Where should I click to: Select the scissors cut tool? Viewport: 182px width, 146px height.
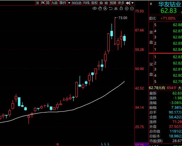[116, 8]
